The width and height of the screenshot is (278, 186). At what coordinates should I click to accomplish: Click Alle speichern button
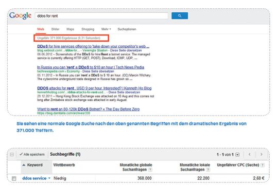click(32, 154)
